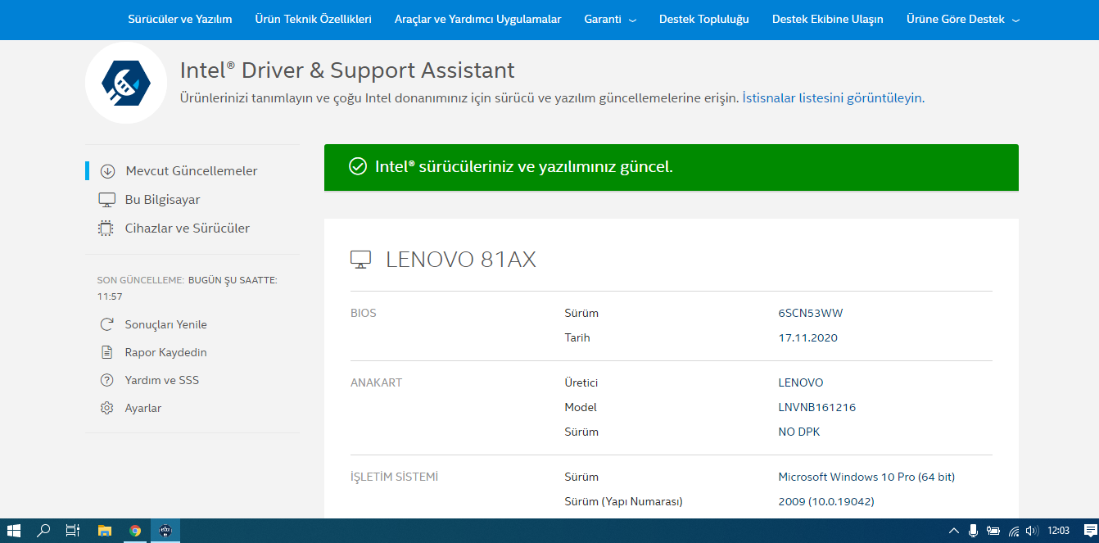Viewport: 1099px width, 543px height.
Task: Expand the Ürüne Göre Destek menu
Action: click(962, 19)
